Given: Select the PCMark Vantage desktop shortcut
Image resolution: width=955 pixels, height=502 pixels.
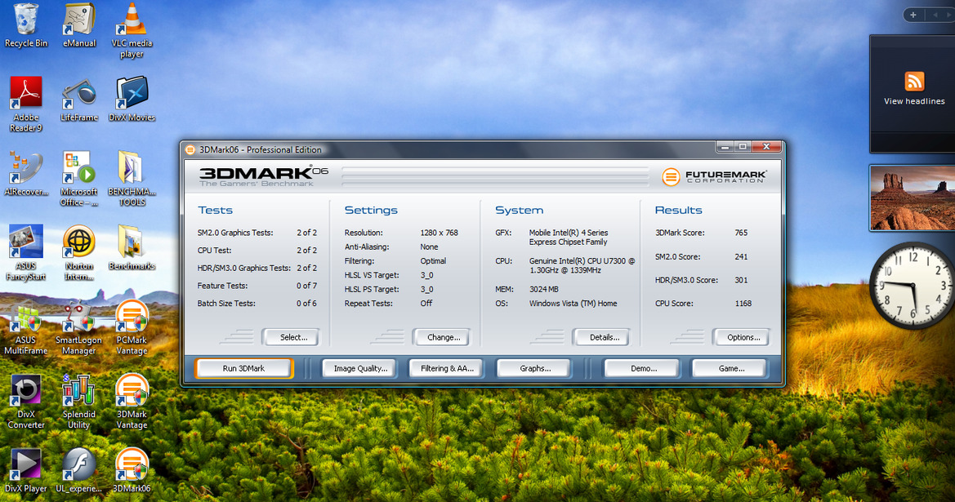Looking at the screenshot, I should click(132, 327).
